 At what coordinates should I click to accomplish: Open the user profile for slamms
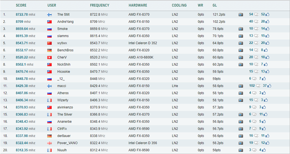tap(63, 36)
